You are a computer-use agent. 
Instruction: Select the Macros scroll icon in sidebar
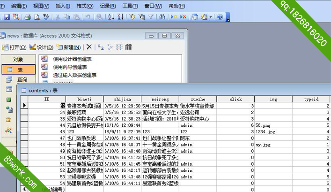(8, 120)
